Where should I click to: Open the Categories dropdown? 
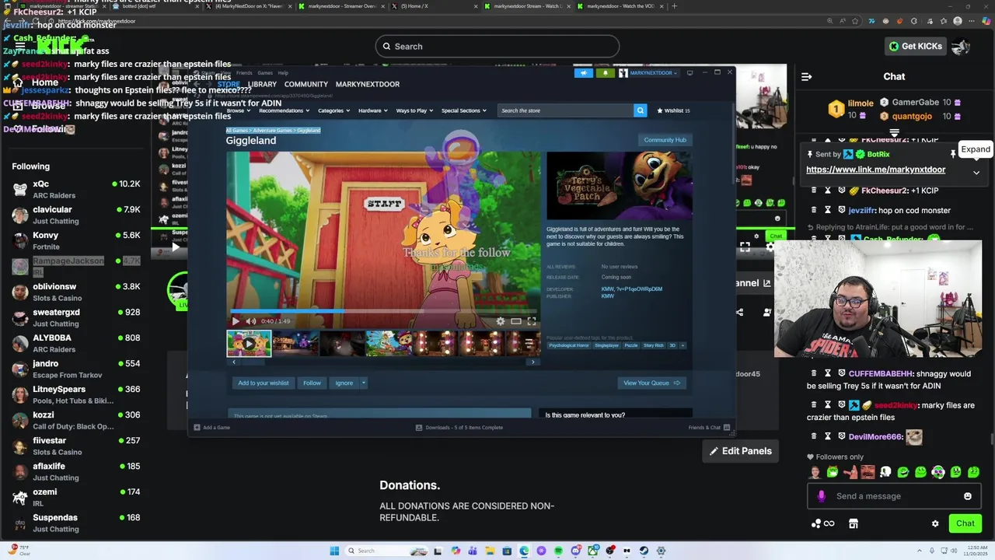[x=333, y=110]
